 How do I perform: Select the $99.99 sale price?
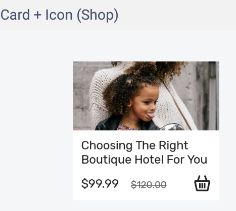pos(100,183)
